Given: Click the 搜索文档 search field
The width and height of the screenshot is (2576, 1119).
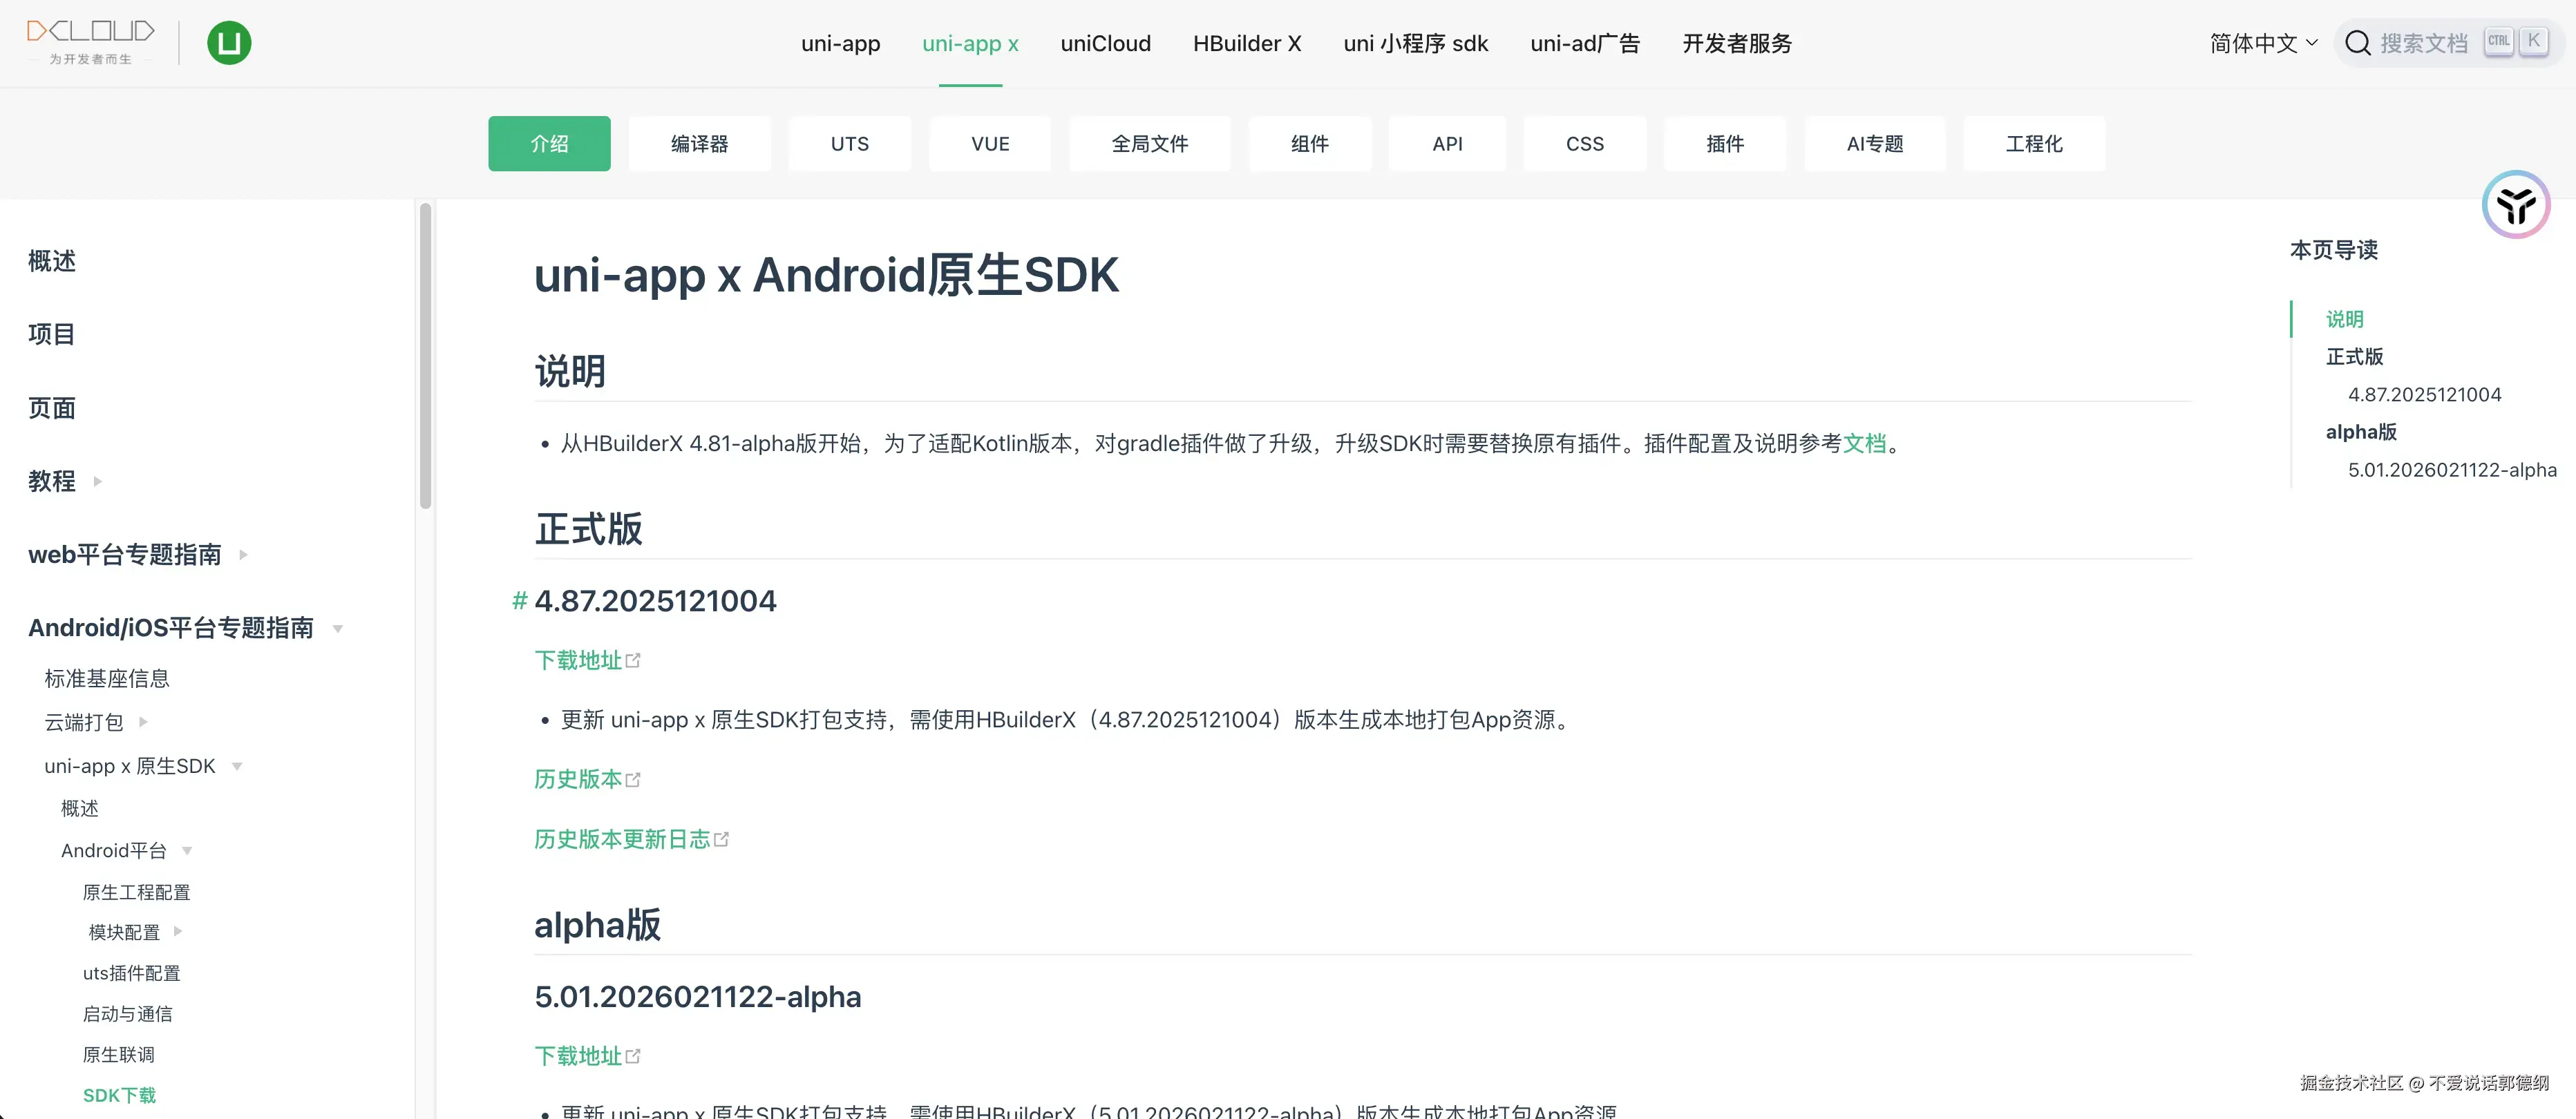Looking at the screenshot, I should coord(2423,43).
